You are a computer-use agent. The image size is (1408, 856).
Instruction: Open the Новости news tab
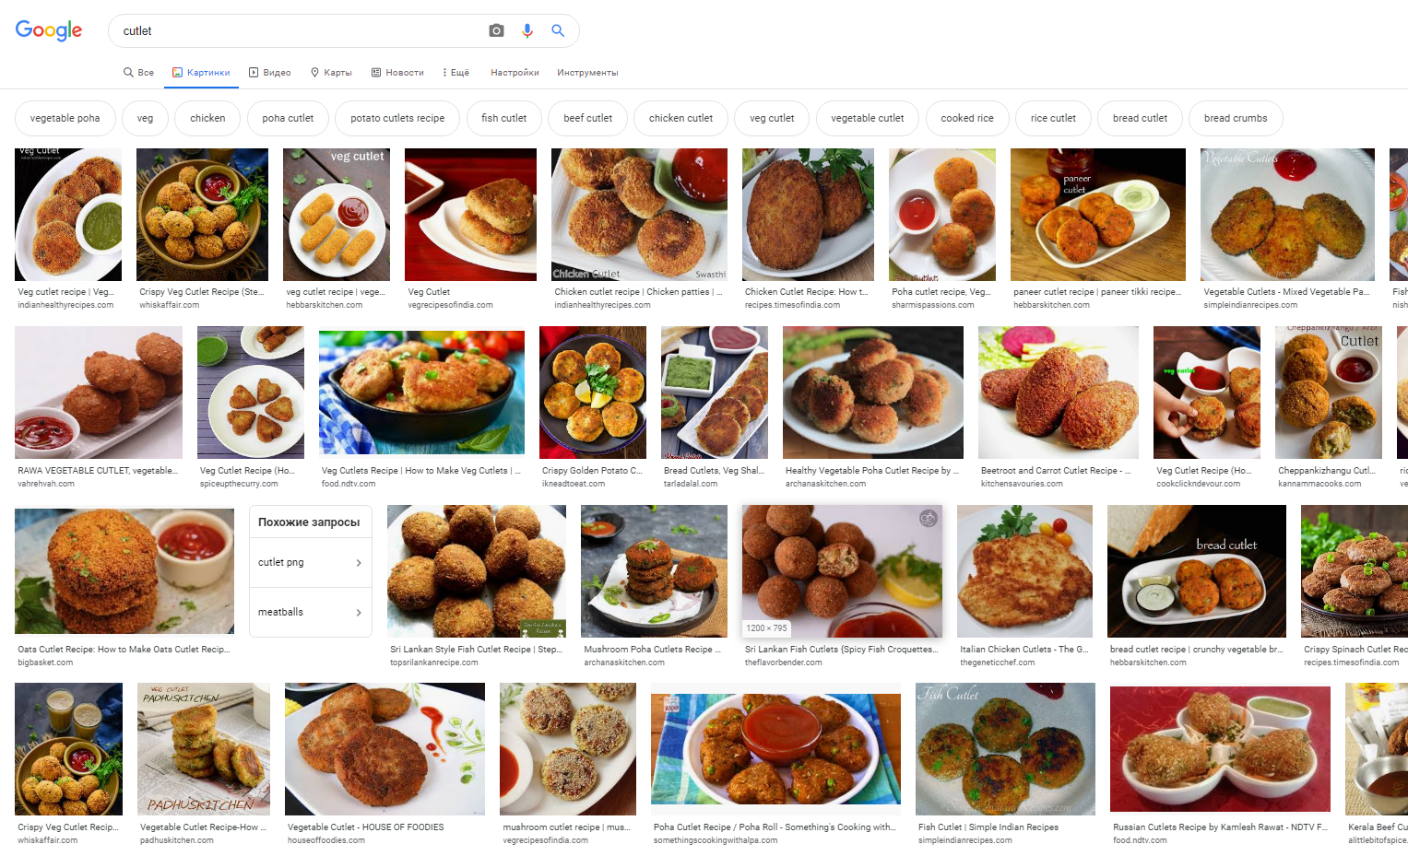(x=397, y=72)
